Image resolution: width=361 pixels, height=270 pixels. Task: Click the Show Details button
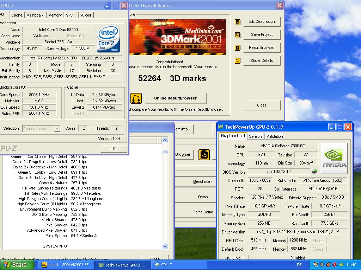click(262, 60)
